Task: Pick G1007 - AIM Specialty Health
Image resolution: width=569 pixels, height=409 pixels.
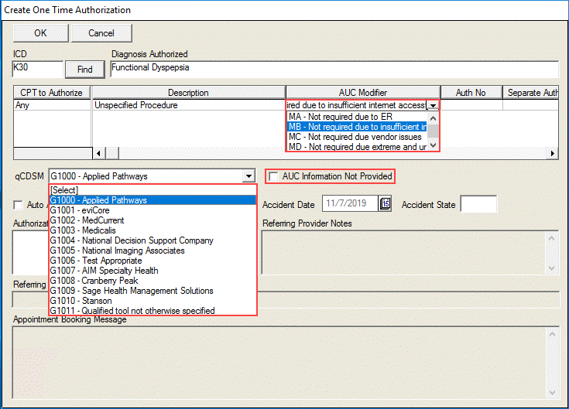Action: pos(104,271)
